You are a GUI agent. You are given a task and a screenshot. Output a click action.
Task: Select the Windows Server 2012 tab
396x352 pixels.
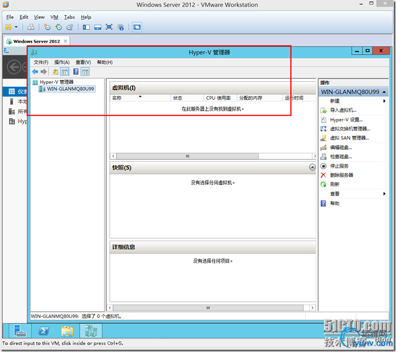click(37, 41)
